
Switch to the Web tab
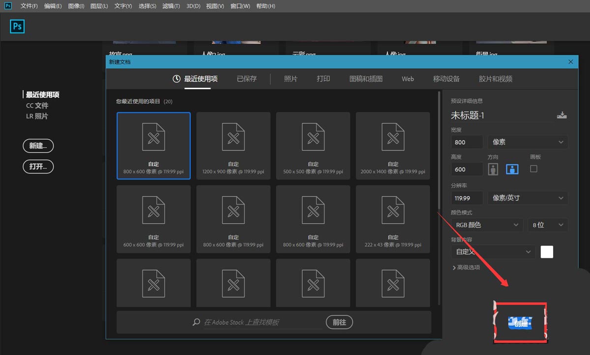(x=408, y=79)
